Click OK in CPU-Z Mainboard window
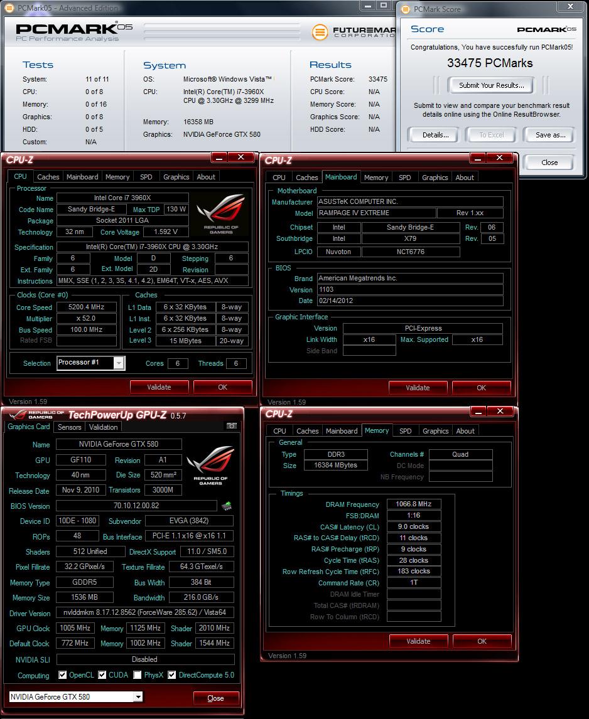Viewport: 589px width, 719px height. [x=481, y=388]
